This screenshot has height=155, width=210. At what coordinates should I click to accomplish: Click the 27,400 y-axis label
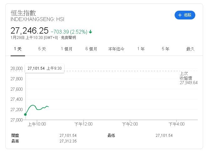(x=17, y=99)
